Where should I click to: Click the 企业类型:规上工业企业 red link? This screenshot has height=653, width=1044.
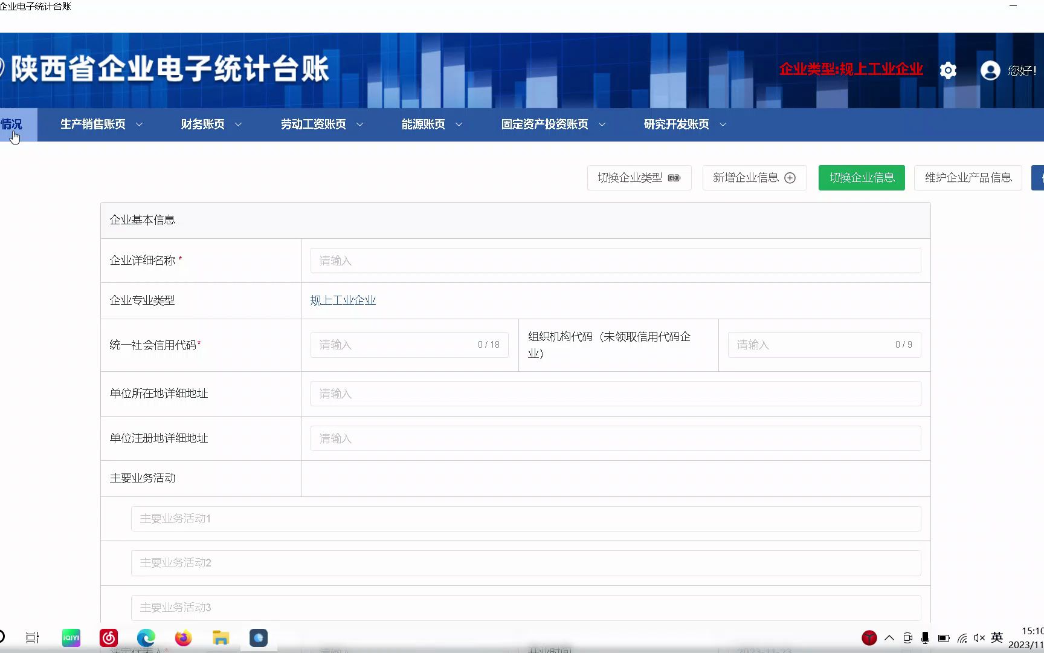(x=851, y=70)
